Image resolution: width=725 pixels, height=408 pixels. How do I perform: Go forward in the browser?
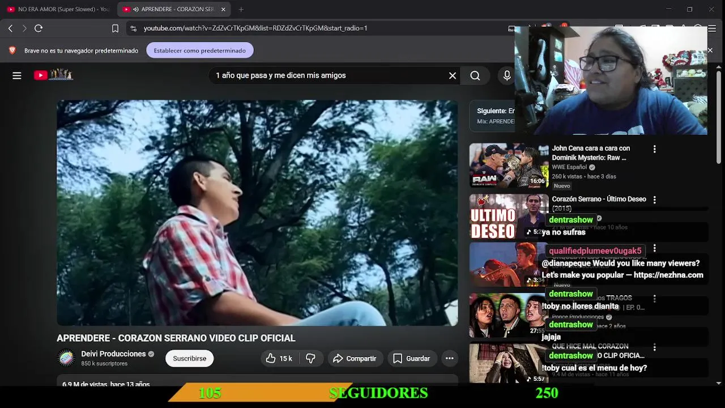[24, 28]
